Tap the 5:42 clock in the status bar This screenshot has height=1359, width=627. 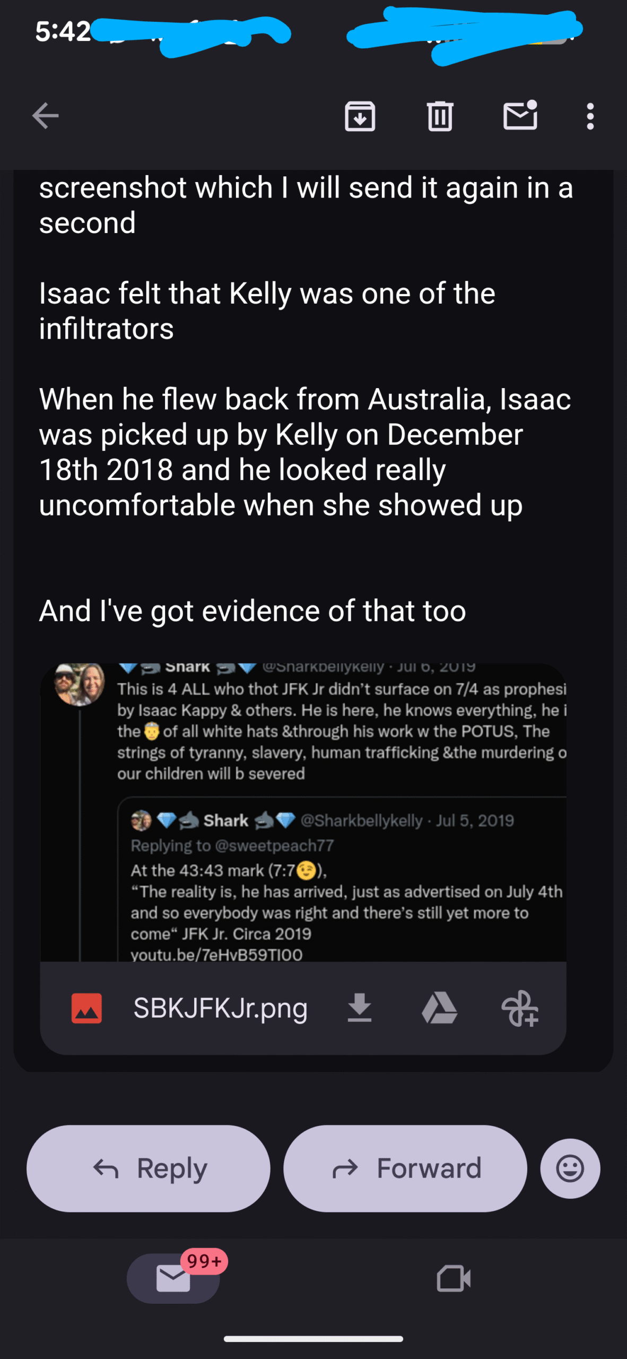(63, 32)
